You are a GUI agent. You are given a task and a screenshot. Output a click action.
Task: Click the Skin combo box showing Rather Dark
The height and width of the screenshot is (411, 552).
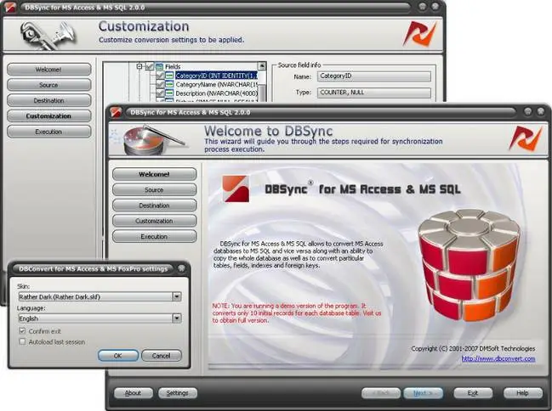tap(100, 296)
